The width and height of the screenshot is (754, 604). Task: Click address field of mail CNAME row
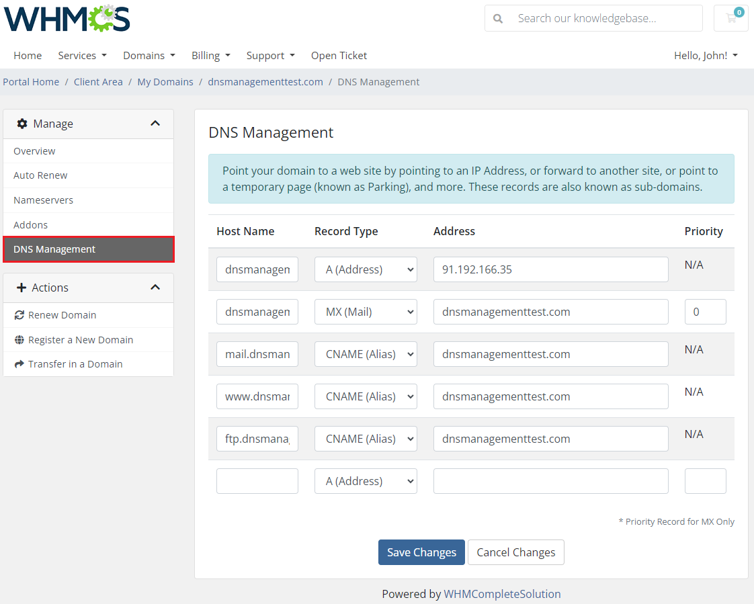550,354
